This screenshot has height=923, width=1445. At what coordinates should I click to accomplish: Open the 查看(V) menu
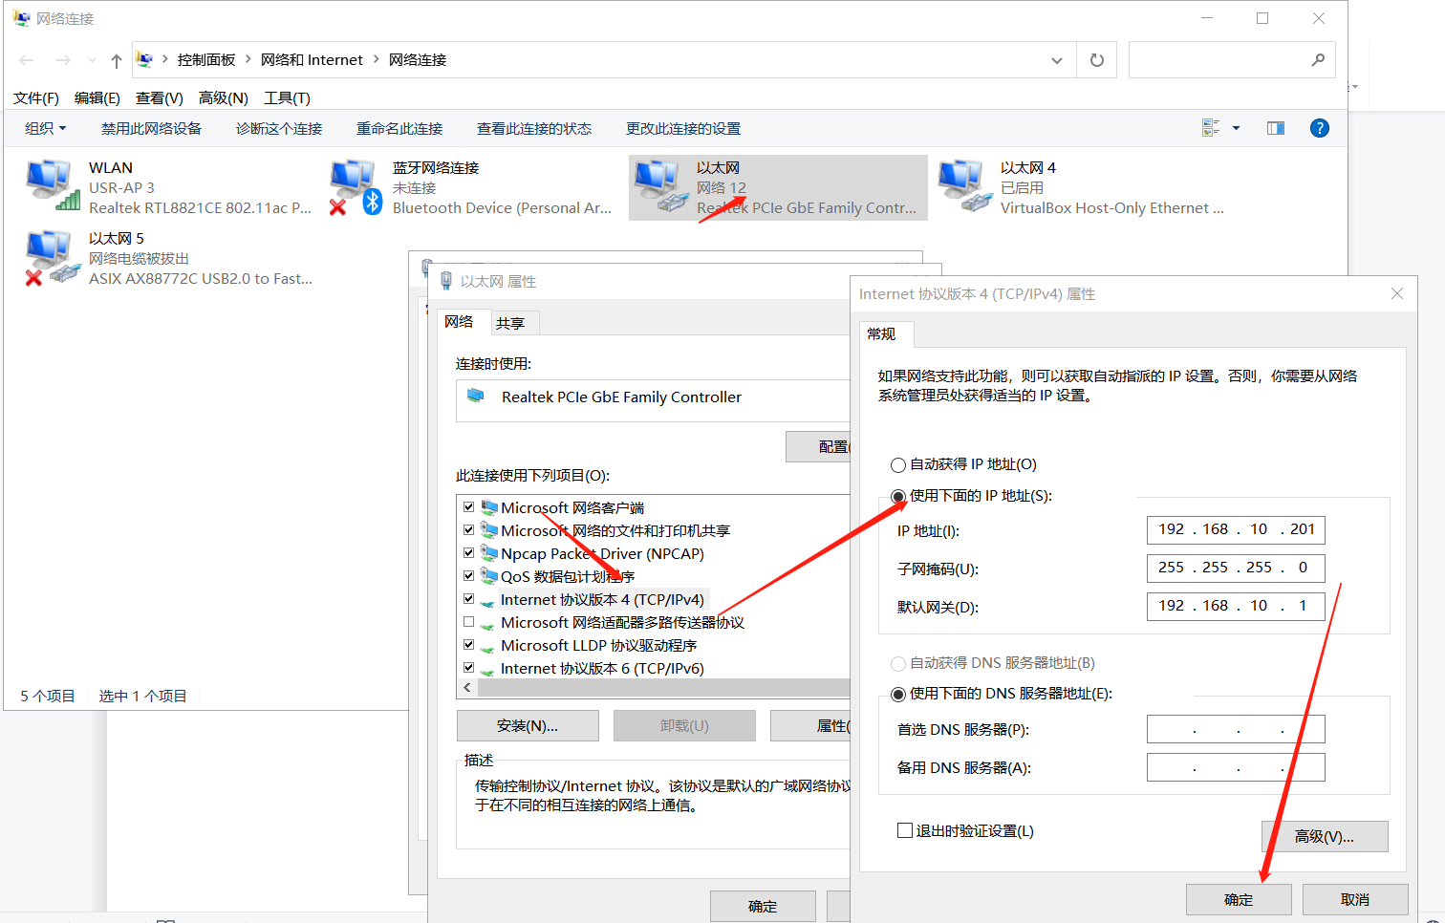pyautogui.click(x=160, y=97)
